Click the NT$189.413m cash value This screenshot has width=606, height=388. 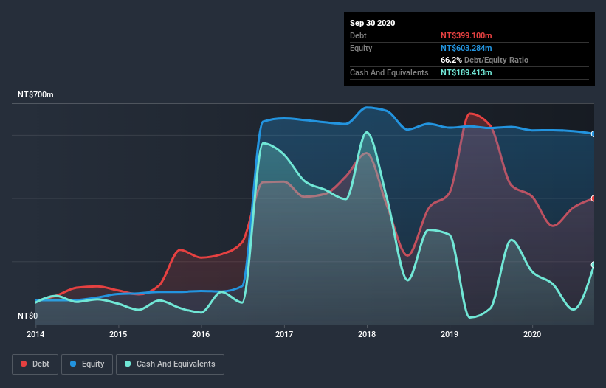(466, 72)
